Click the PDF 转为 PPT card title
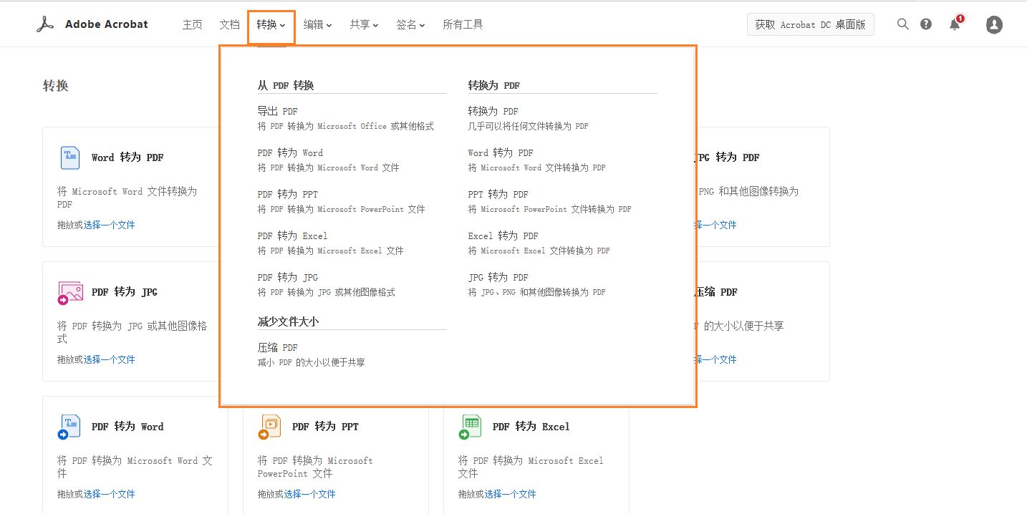Screen dimensions: 1027x514 325,427
